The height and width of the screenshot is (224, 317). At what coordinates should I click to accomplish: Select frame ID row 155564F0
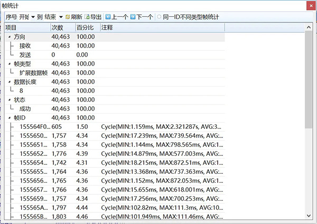34,127
